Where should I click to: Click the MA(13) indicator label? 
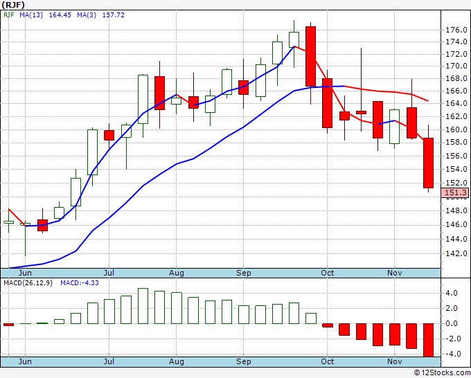pyautogui.click(x=31, y=15)
